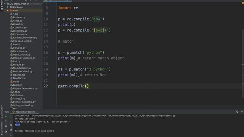The height and width of the screenshot is (137, 244).
Task: Click the '[a-z]+' regex string on line 12
Action: [x=100, y=30]
